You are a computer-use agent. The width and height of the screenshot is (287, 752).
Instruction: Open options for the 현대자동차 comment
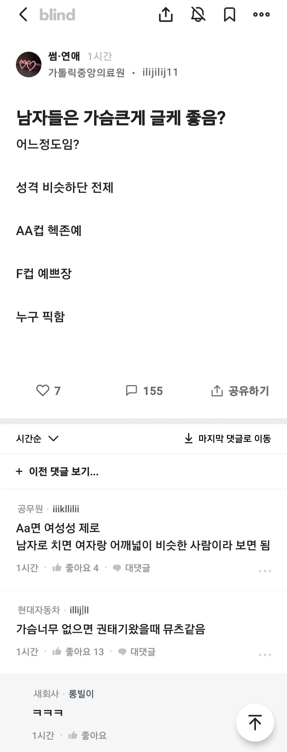click(265, 655)
